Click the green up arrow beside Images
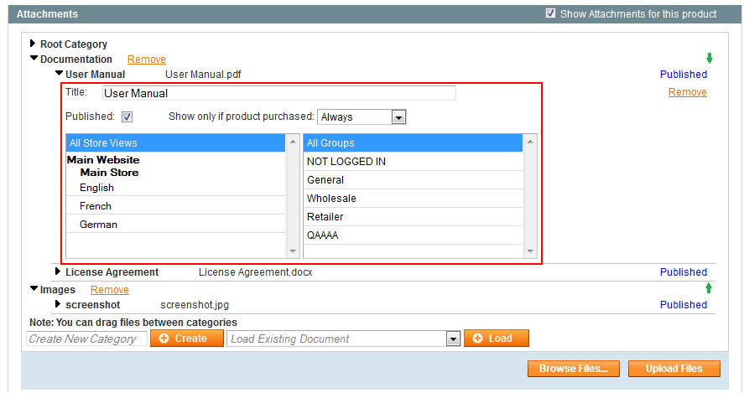 709,288
